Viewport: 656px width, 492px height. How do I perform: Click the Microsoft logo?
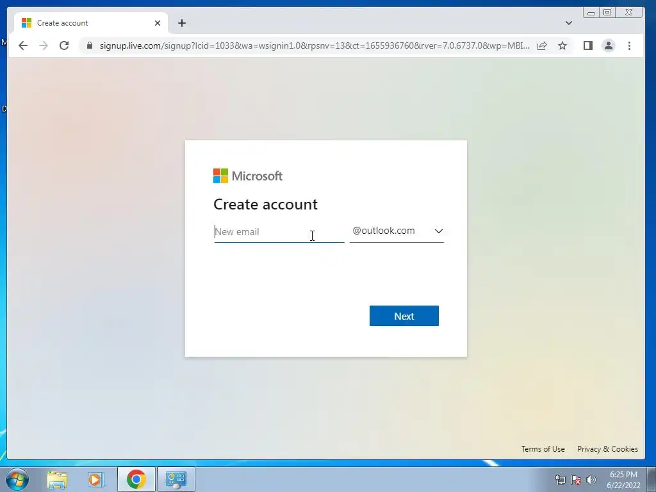[248, 176]
